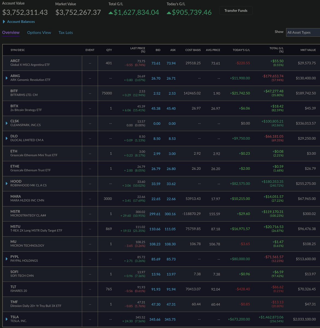The image size is (320, 328).
Task: Click the ARGT bid price 73.61
Action: pyautogui.click(x=156, y=63)
